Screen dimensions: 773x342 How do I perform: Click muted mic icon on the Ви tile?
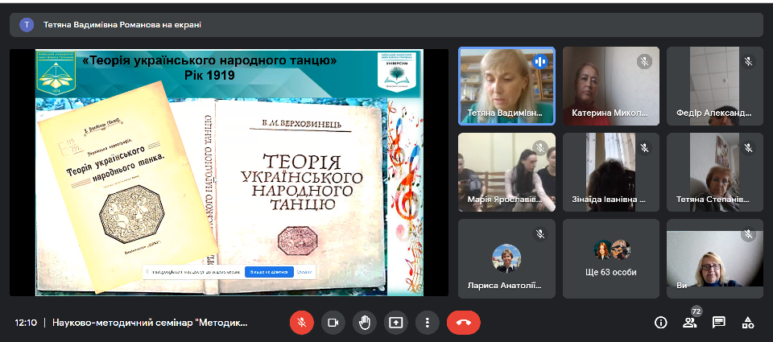[748, 234]
